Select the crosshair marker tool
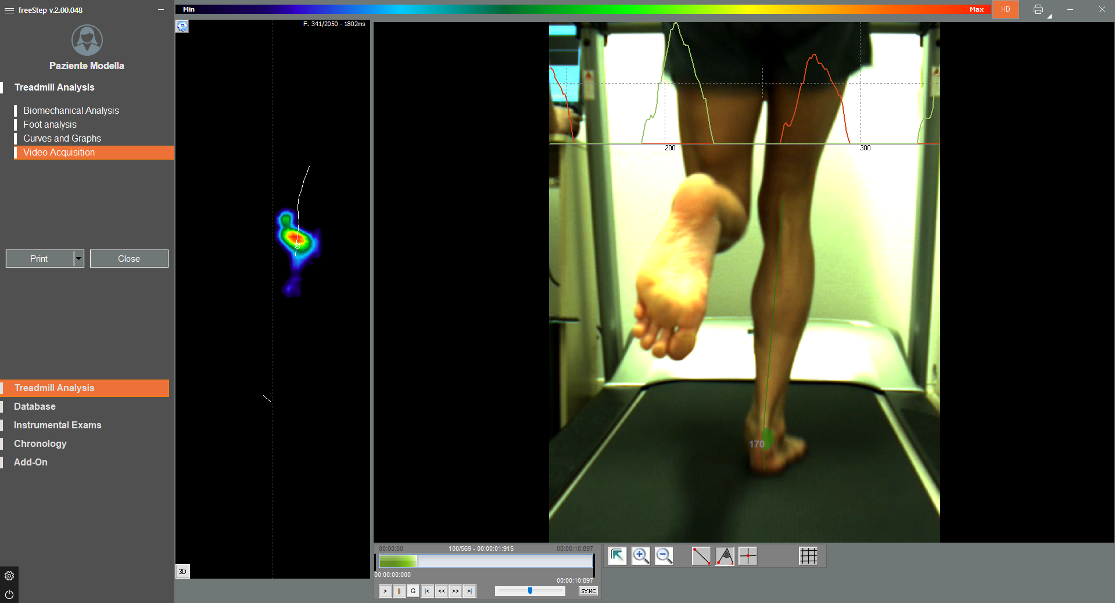 coord(748,556)
